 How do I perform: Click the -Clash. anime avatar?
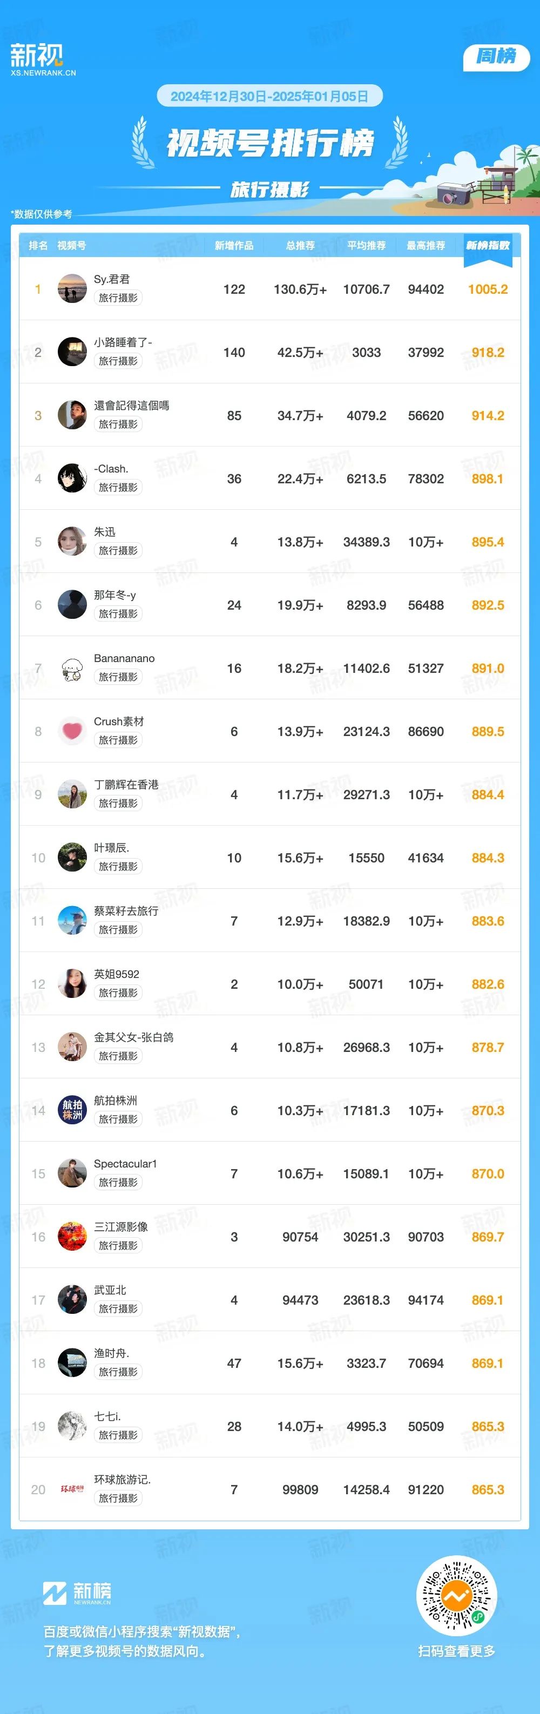[x=72, y=478]
